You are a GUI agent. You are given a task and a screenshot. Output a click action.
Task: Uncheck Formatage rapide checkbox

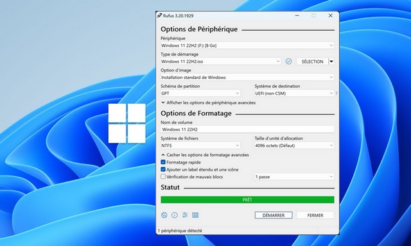click(163, 162)
